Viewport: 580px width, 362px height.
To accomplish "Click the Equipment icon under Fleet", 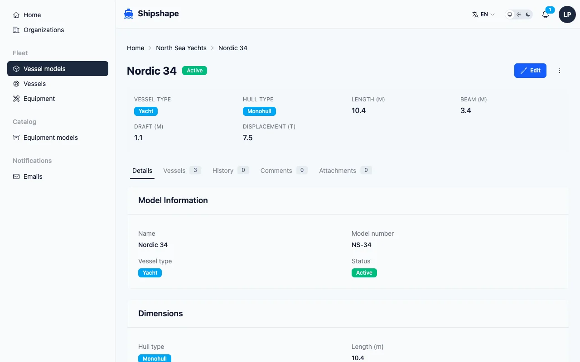I will click(16, 99).
